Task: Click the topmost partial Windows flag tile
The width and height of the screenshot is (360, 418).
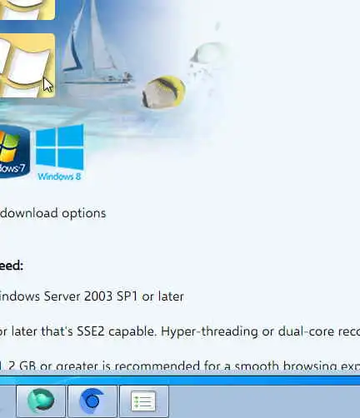Action: (x=27, y=10)
